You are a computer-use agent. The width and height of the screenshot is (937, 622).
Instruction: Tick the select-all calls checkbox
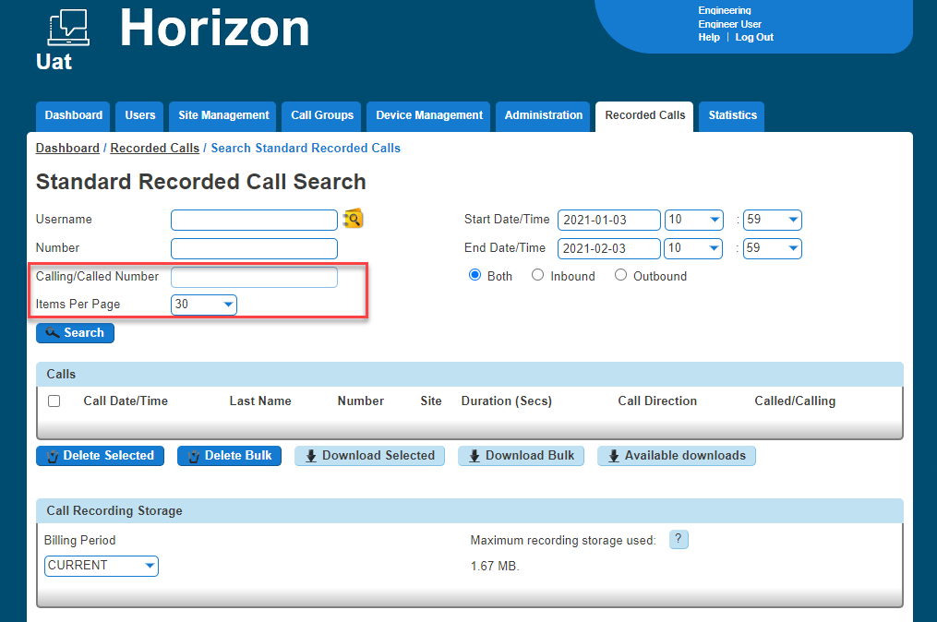[x=54, y=401]
